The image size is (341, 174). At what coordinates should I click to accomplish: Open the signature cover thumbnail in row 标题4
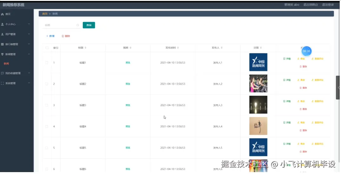[x=258, y=126]
